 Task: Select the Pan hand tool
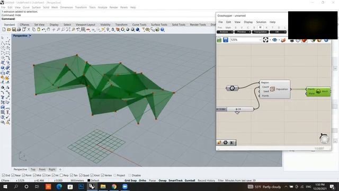48,30
